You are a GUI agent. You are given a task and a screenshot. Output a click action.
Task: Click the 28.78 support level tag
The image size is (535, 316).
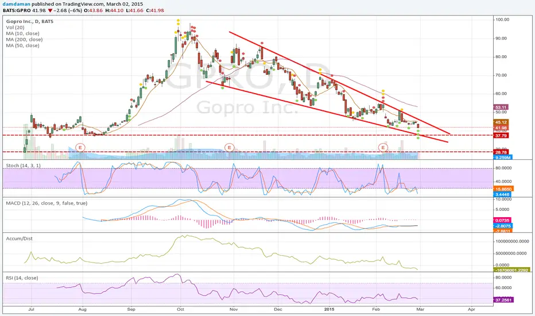501,152
